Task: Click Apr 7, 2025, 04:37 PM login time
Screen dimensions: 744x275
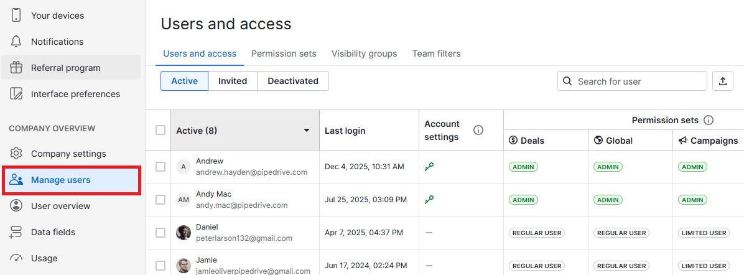Action: tap(364, 233)
